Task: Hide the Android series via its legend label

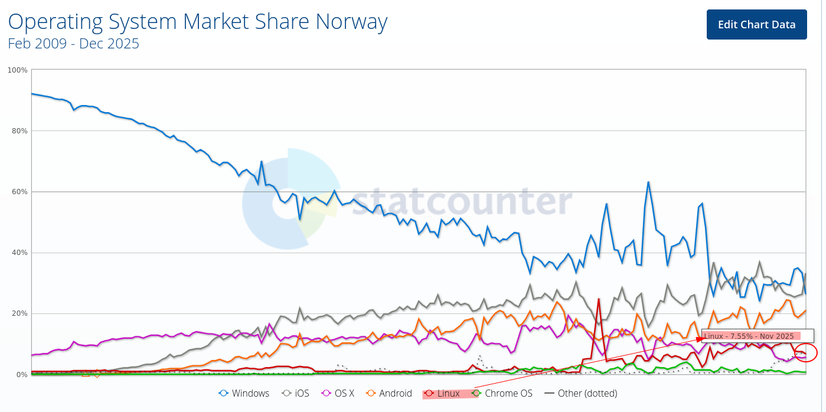Action: [396, 393]
